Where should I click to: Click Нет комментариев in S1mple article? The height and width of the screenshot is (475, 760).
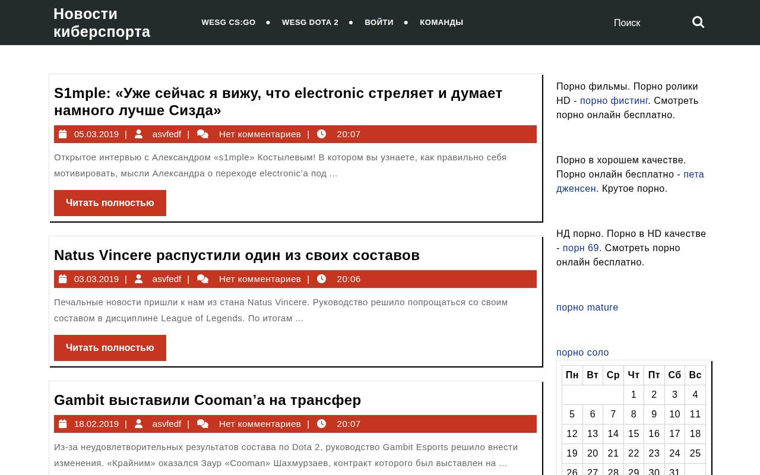260,134
